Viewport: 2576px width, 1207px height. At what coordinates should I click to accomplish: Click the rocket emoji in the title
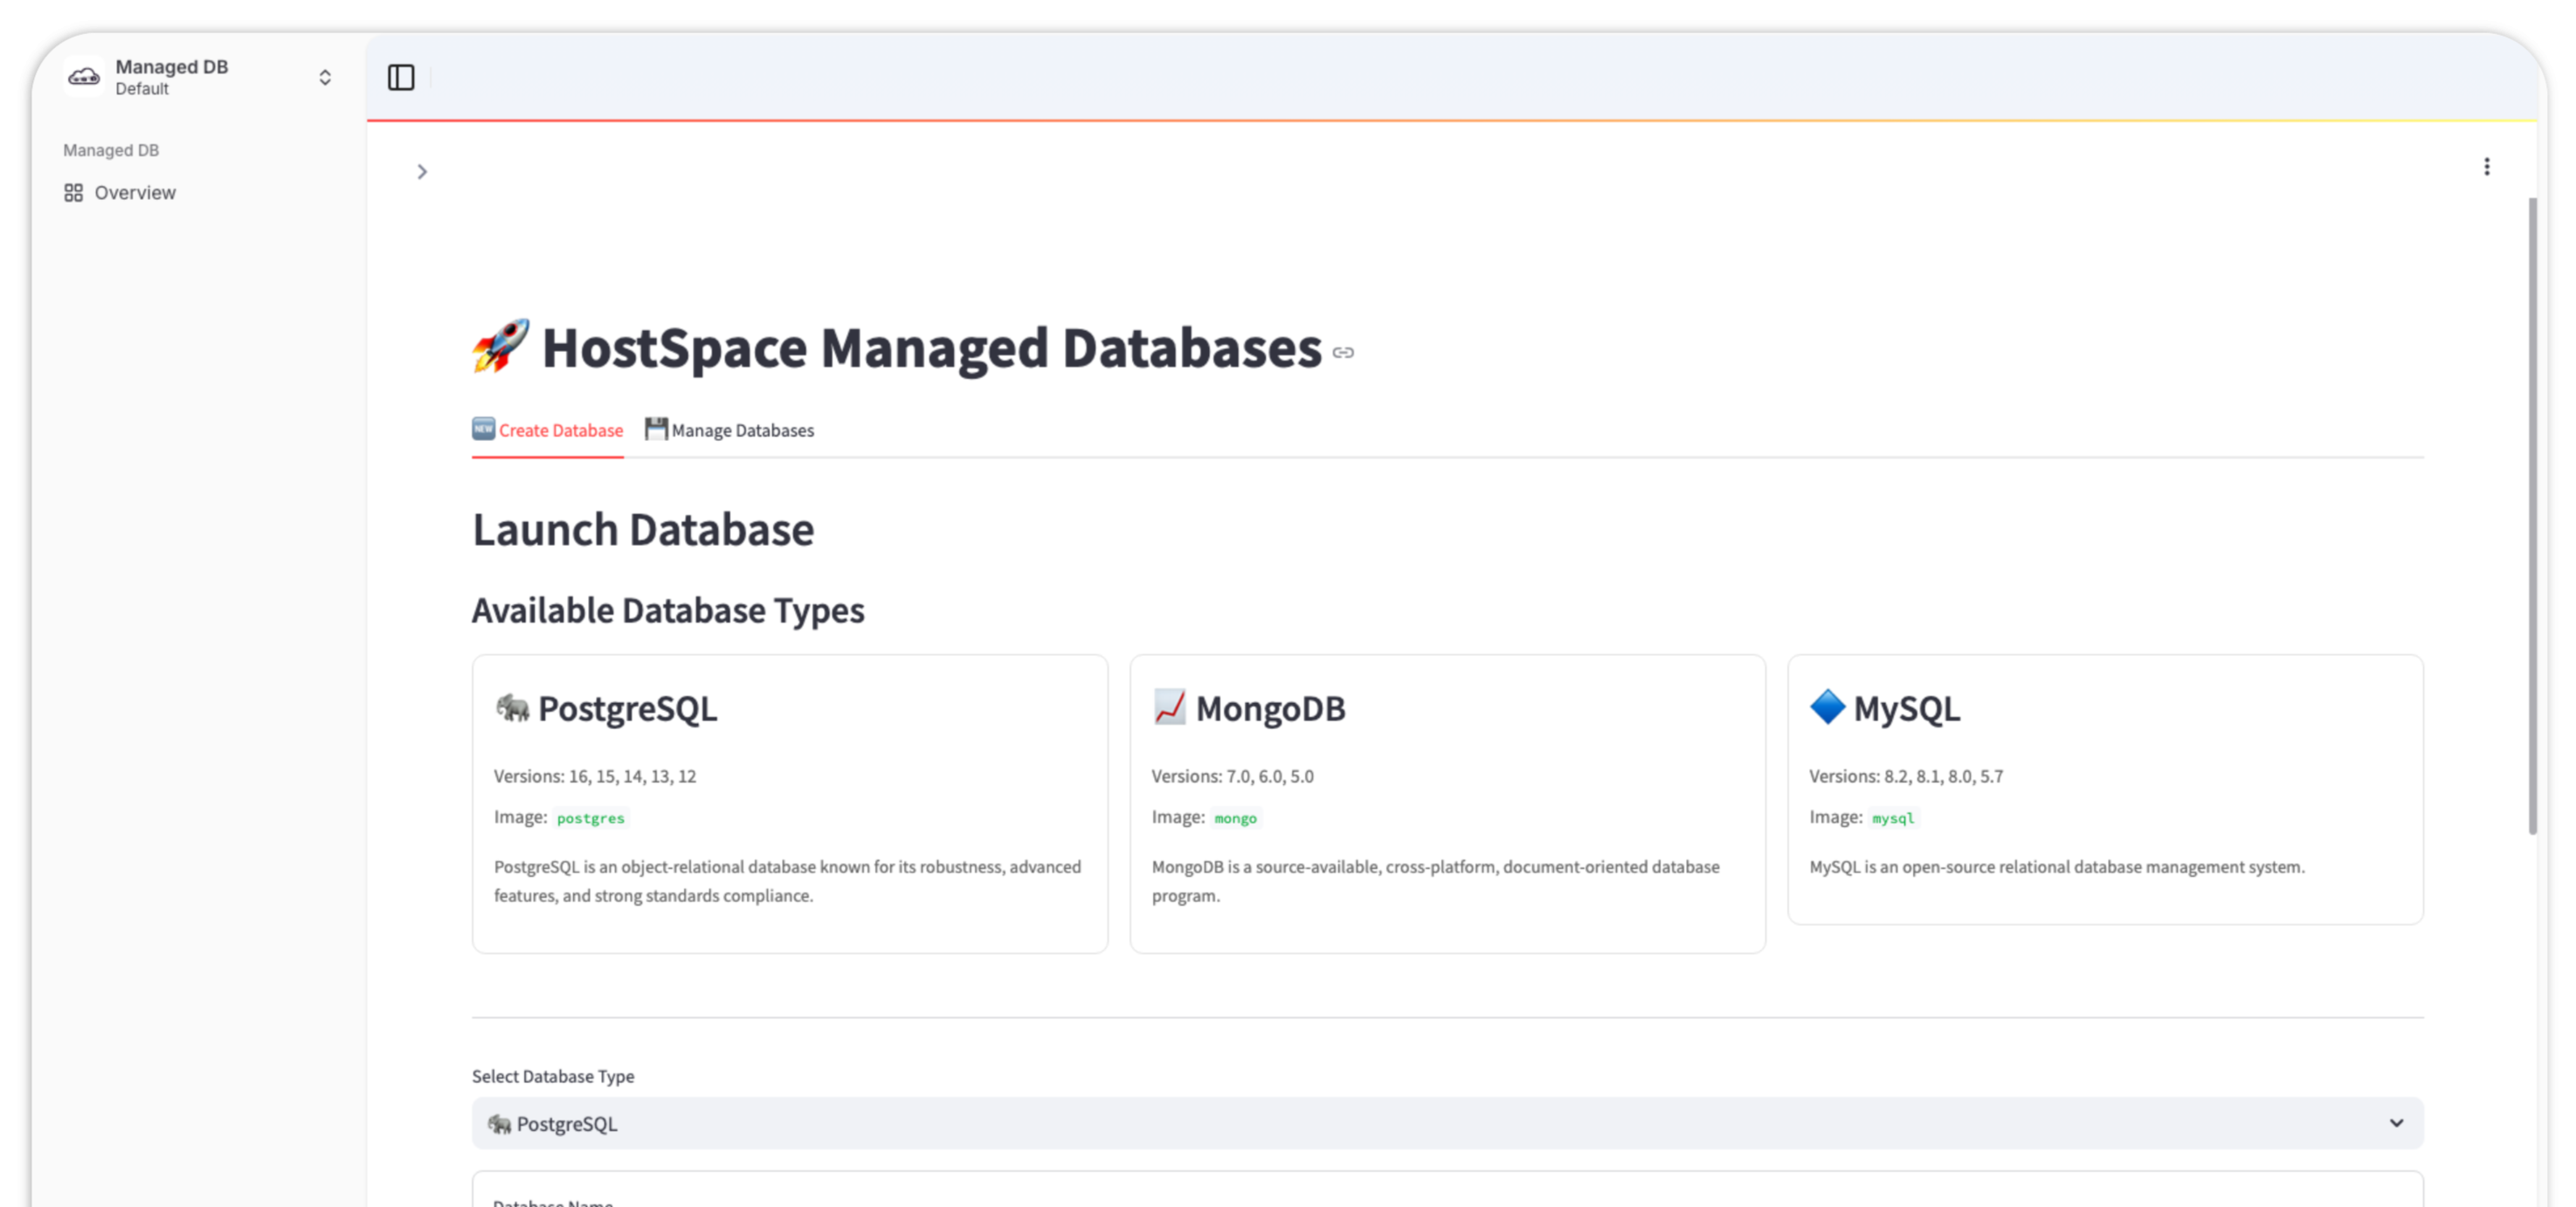(x=500, y=346)
